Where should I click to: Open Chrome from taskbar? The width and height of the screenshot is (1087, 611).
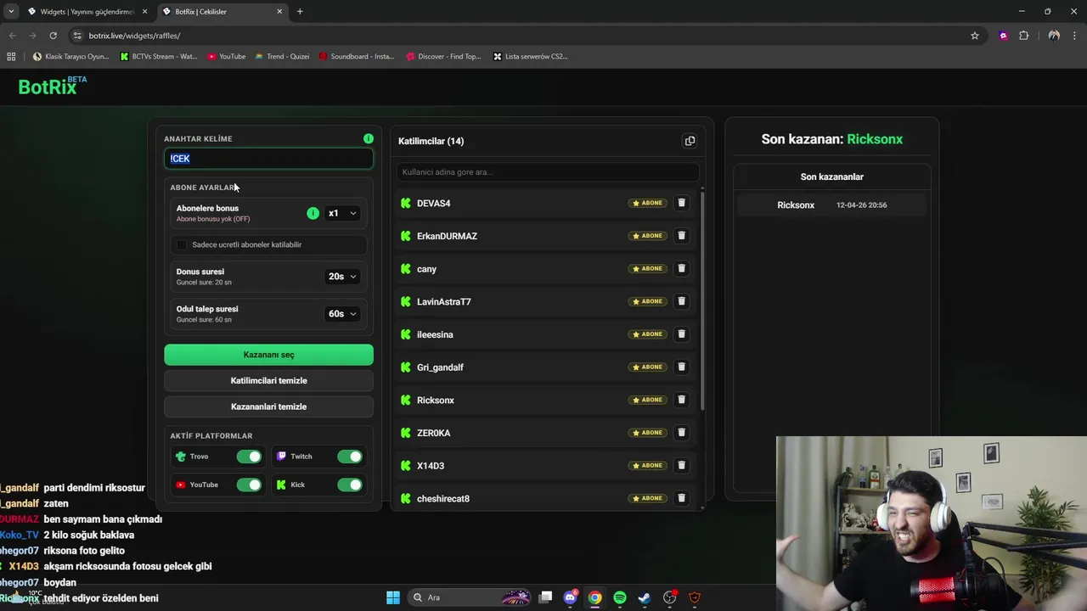click(595, 597)
